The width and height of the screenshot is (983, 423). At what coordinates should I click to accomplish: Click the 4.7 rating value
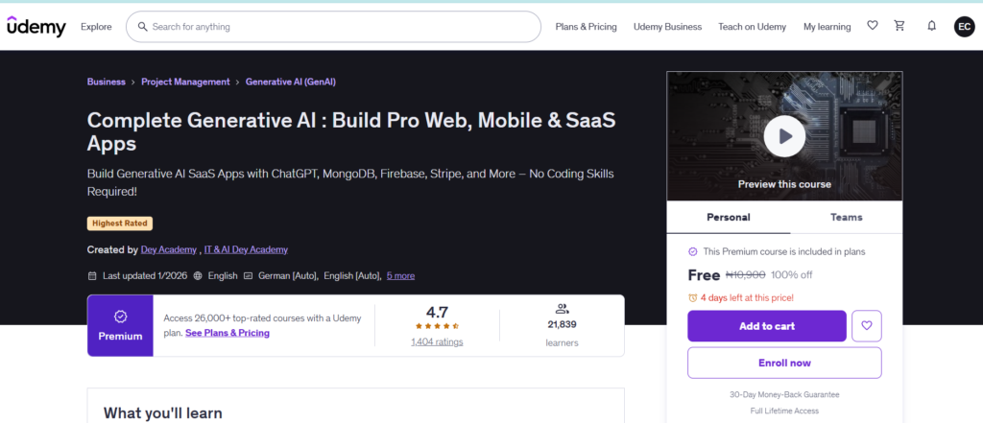[437, 312]
